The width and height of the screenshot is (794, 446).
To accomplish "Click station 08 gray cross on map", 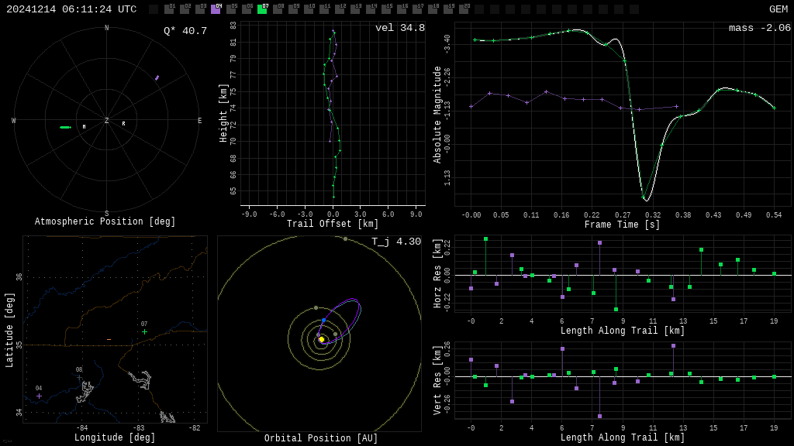I will point(79,377).
